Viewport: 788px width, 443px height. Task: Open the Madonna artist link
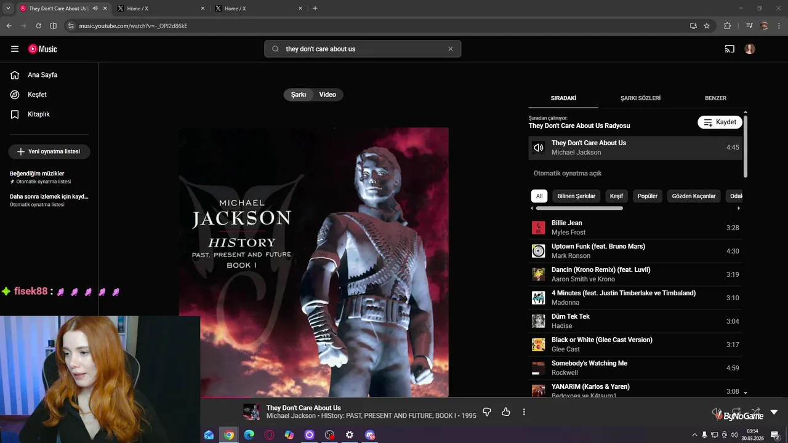tap(565, 303)
